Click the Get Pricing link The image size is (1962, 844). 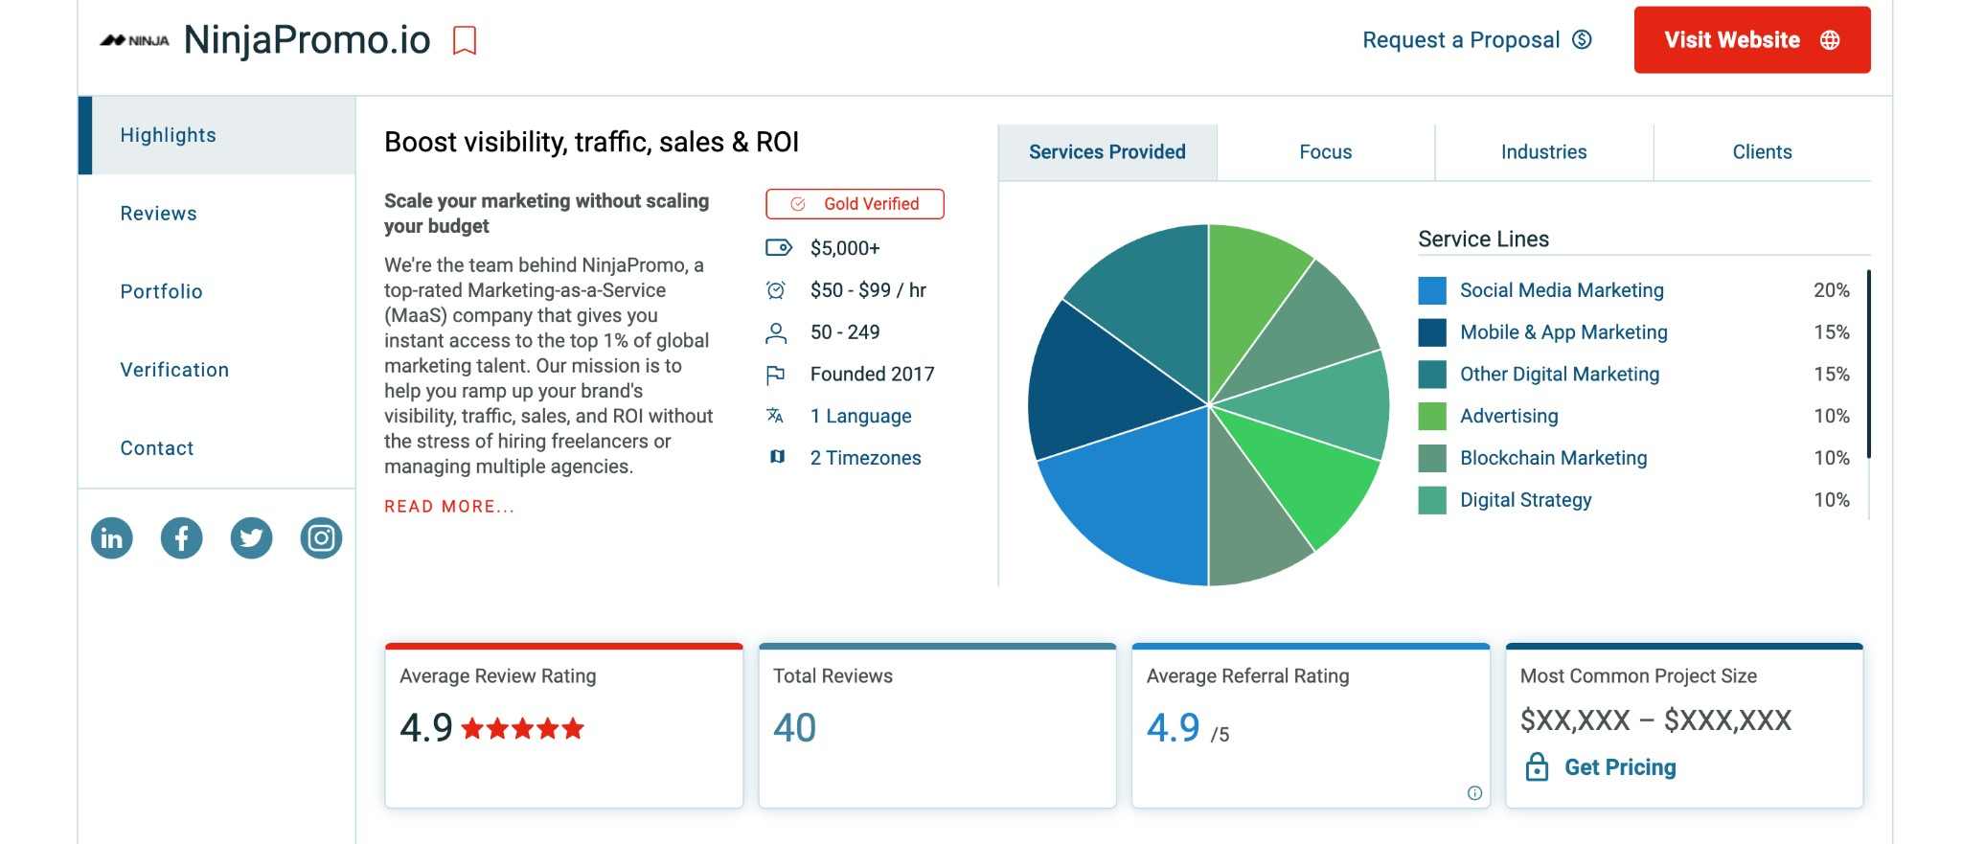click(x=1620, y=767)
